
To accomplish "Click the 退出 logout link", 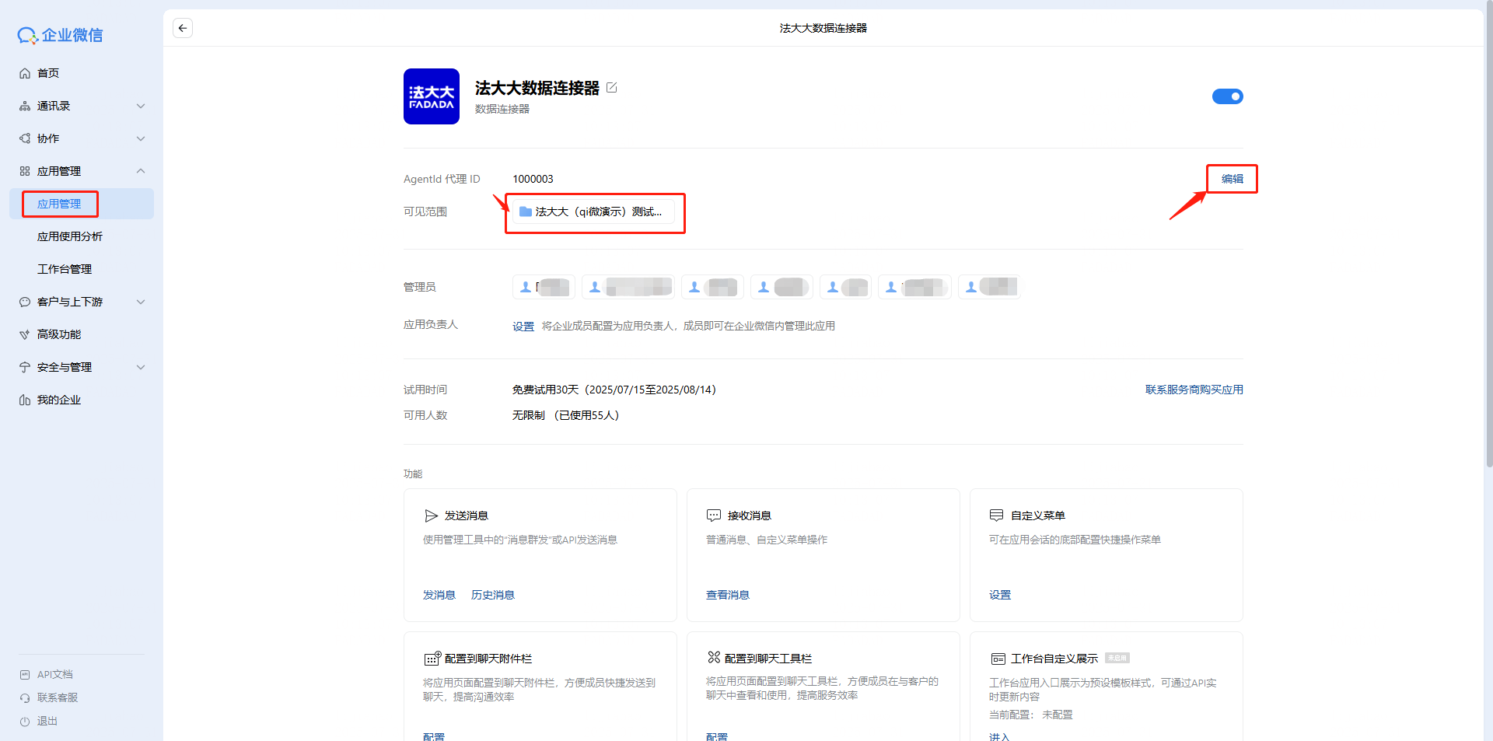I will [47, 722].
